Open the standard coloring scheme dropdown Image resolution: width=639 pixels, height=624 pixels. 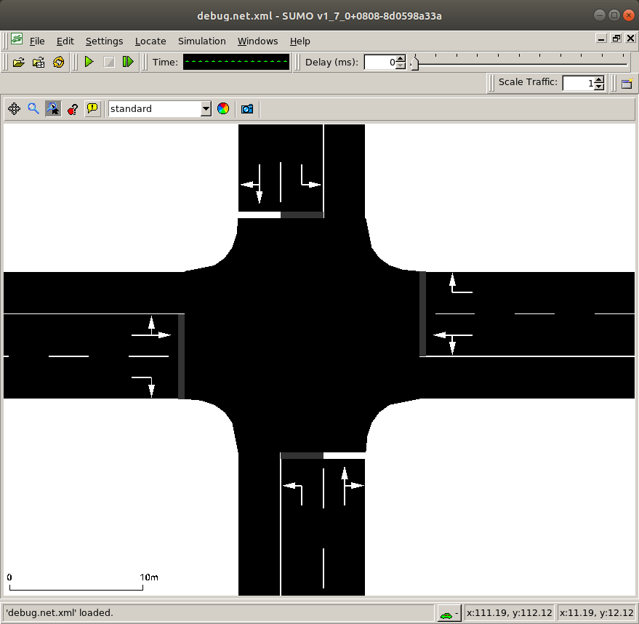coord(204,108)
